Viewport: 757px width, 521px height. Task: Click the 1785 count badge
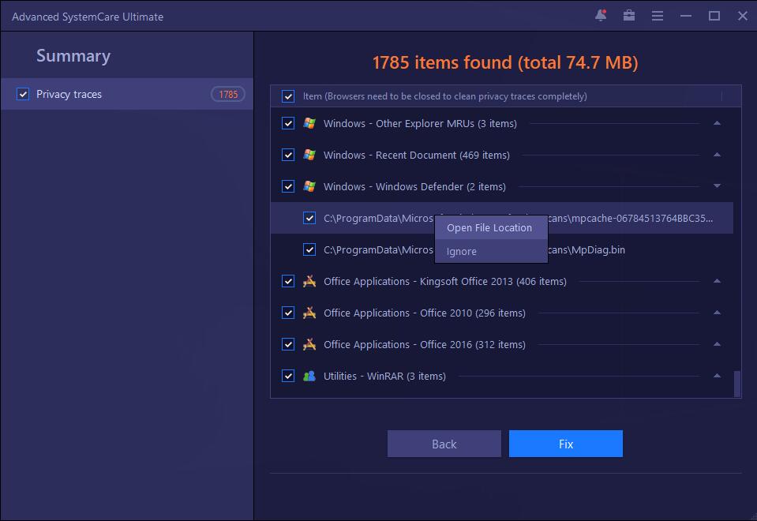point(228,94)
